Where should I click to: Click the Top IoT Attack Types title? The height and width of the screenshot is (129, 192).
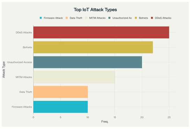(x=95, y=10)
